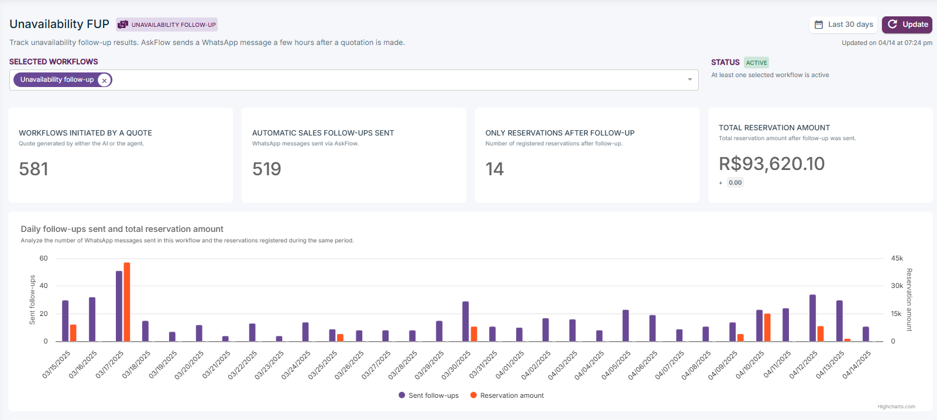The height and width of the screenshot is (420, 937).
Task: Select the Workflows Initiated By A Quote card
Action: 121,155
